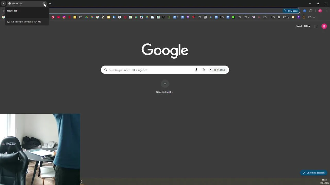
Task: Expand the bookmark folder labeled iş
Action: pos(286,17)
